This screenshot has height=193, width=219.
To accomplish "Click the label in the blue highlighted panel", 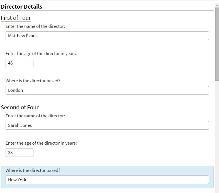I will 33,170.
